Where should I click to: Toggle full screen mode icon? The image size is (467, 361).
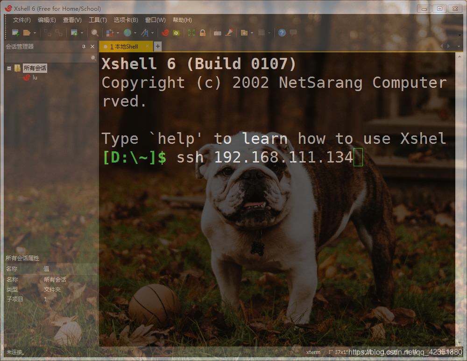point(191,33)
